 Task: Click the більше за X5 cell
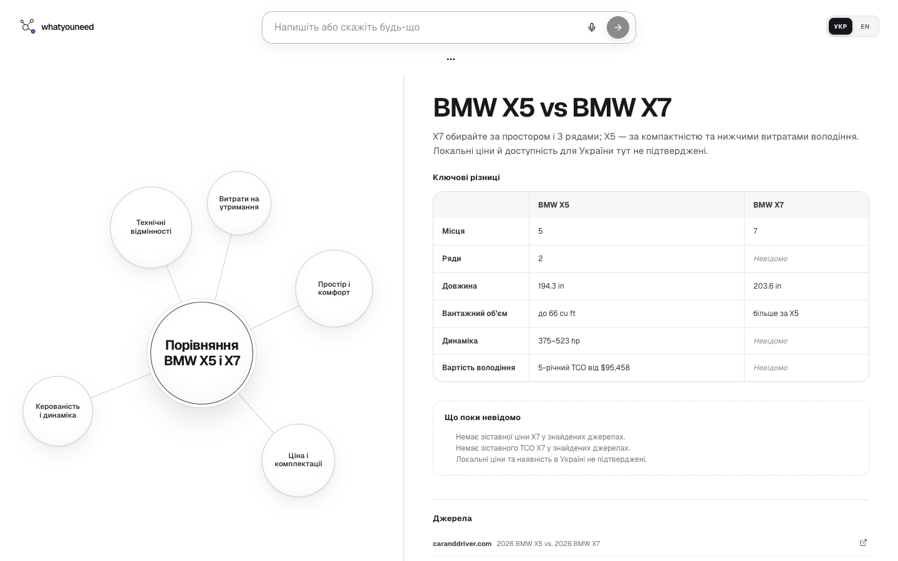click(776, 314)
